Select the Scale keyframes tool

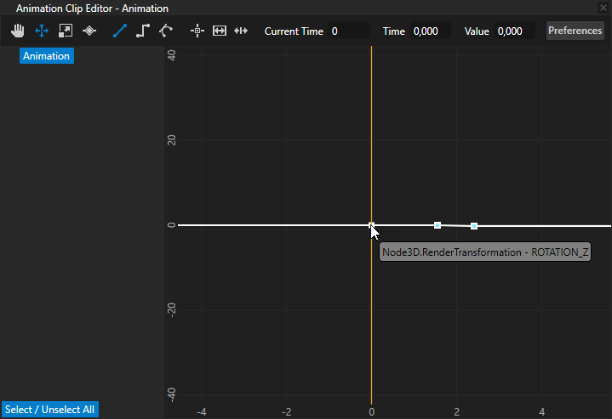point(65,31)
